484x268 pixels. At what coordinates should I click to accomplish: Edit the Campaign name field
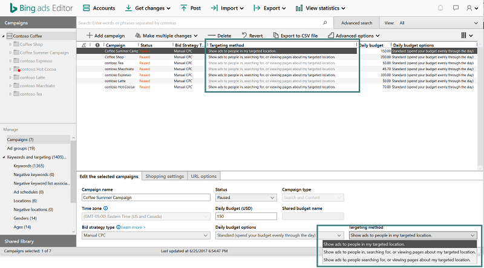point(146,198)
